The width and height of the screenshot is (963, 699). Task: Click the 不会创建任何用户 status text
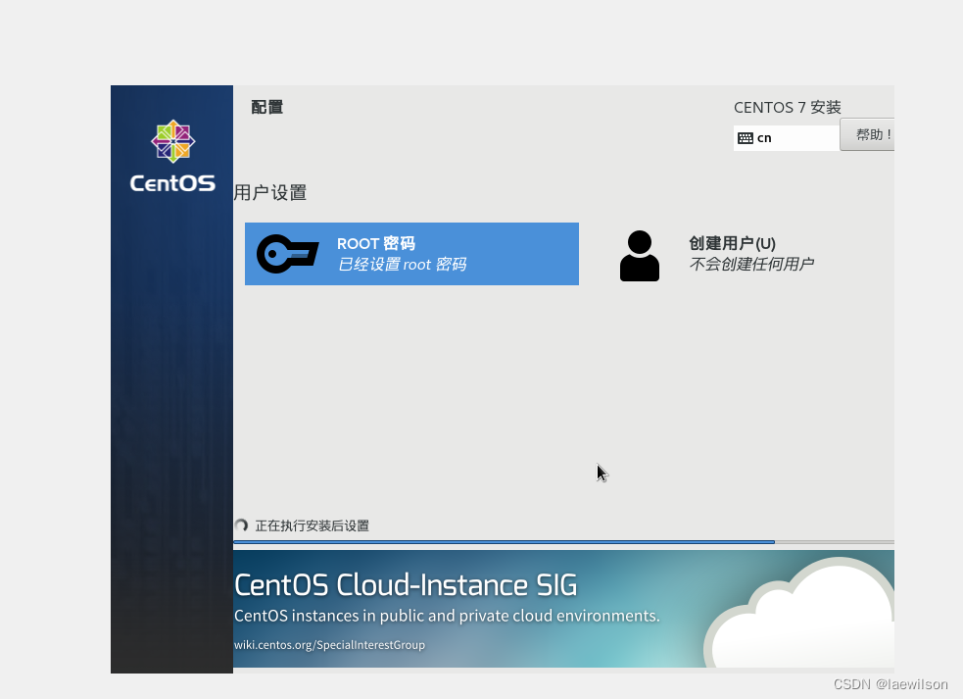click(751, 265)
